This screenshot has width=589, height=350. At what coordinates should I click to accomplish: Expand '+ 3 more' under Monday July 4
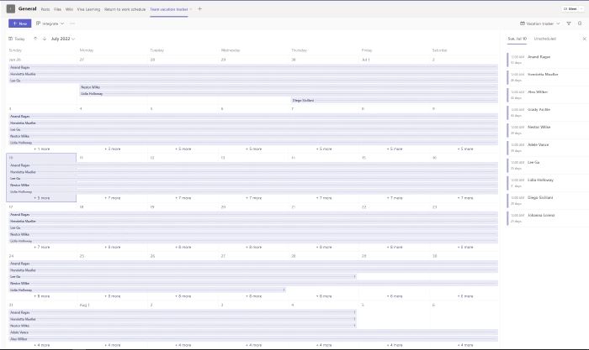(112, 149)
